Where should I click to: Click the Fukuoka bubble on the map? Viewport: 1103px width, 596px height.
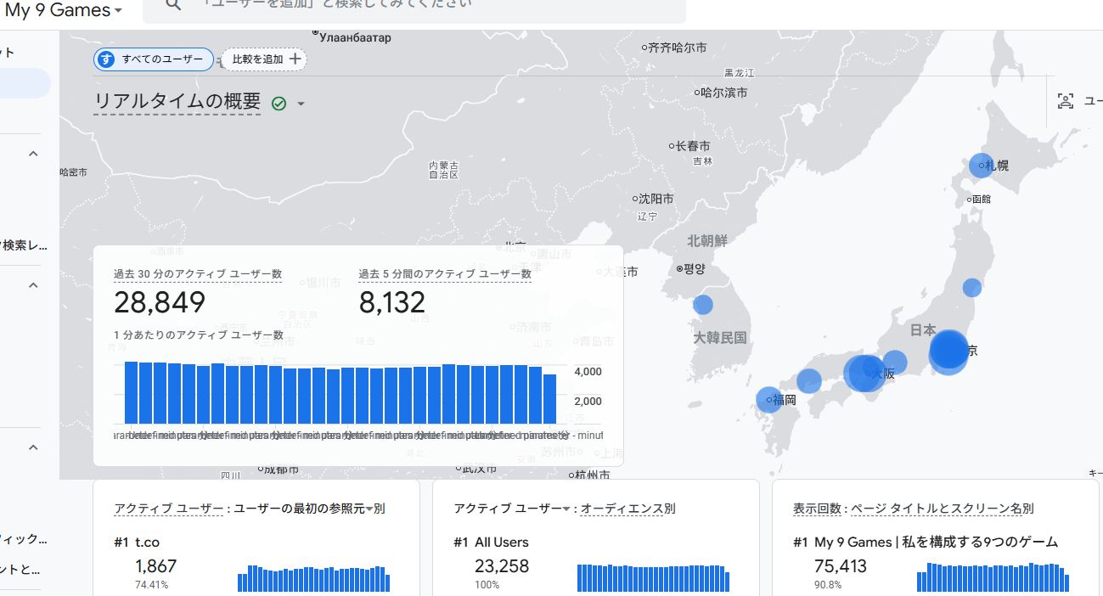[x=768, y=400]
